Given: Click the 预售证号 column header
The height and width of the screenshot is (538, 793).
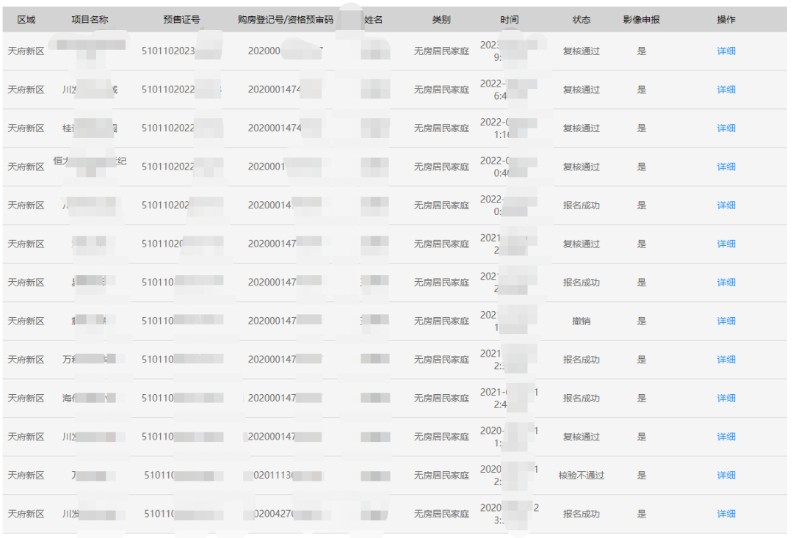Looking at the screenshot, I should pyautogui.click(x=181, y=20).
